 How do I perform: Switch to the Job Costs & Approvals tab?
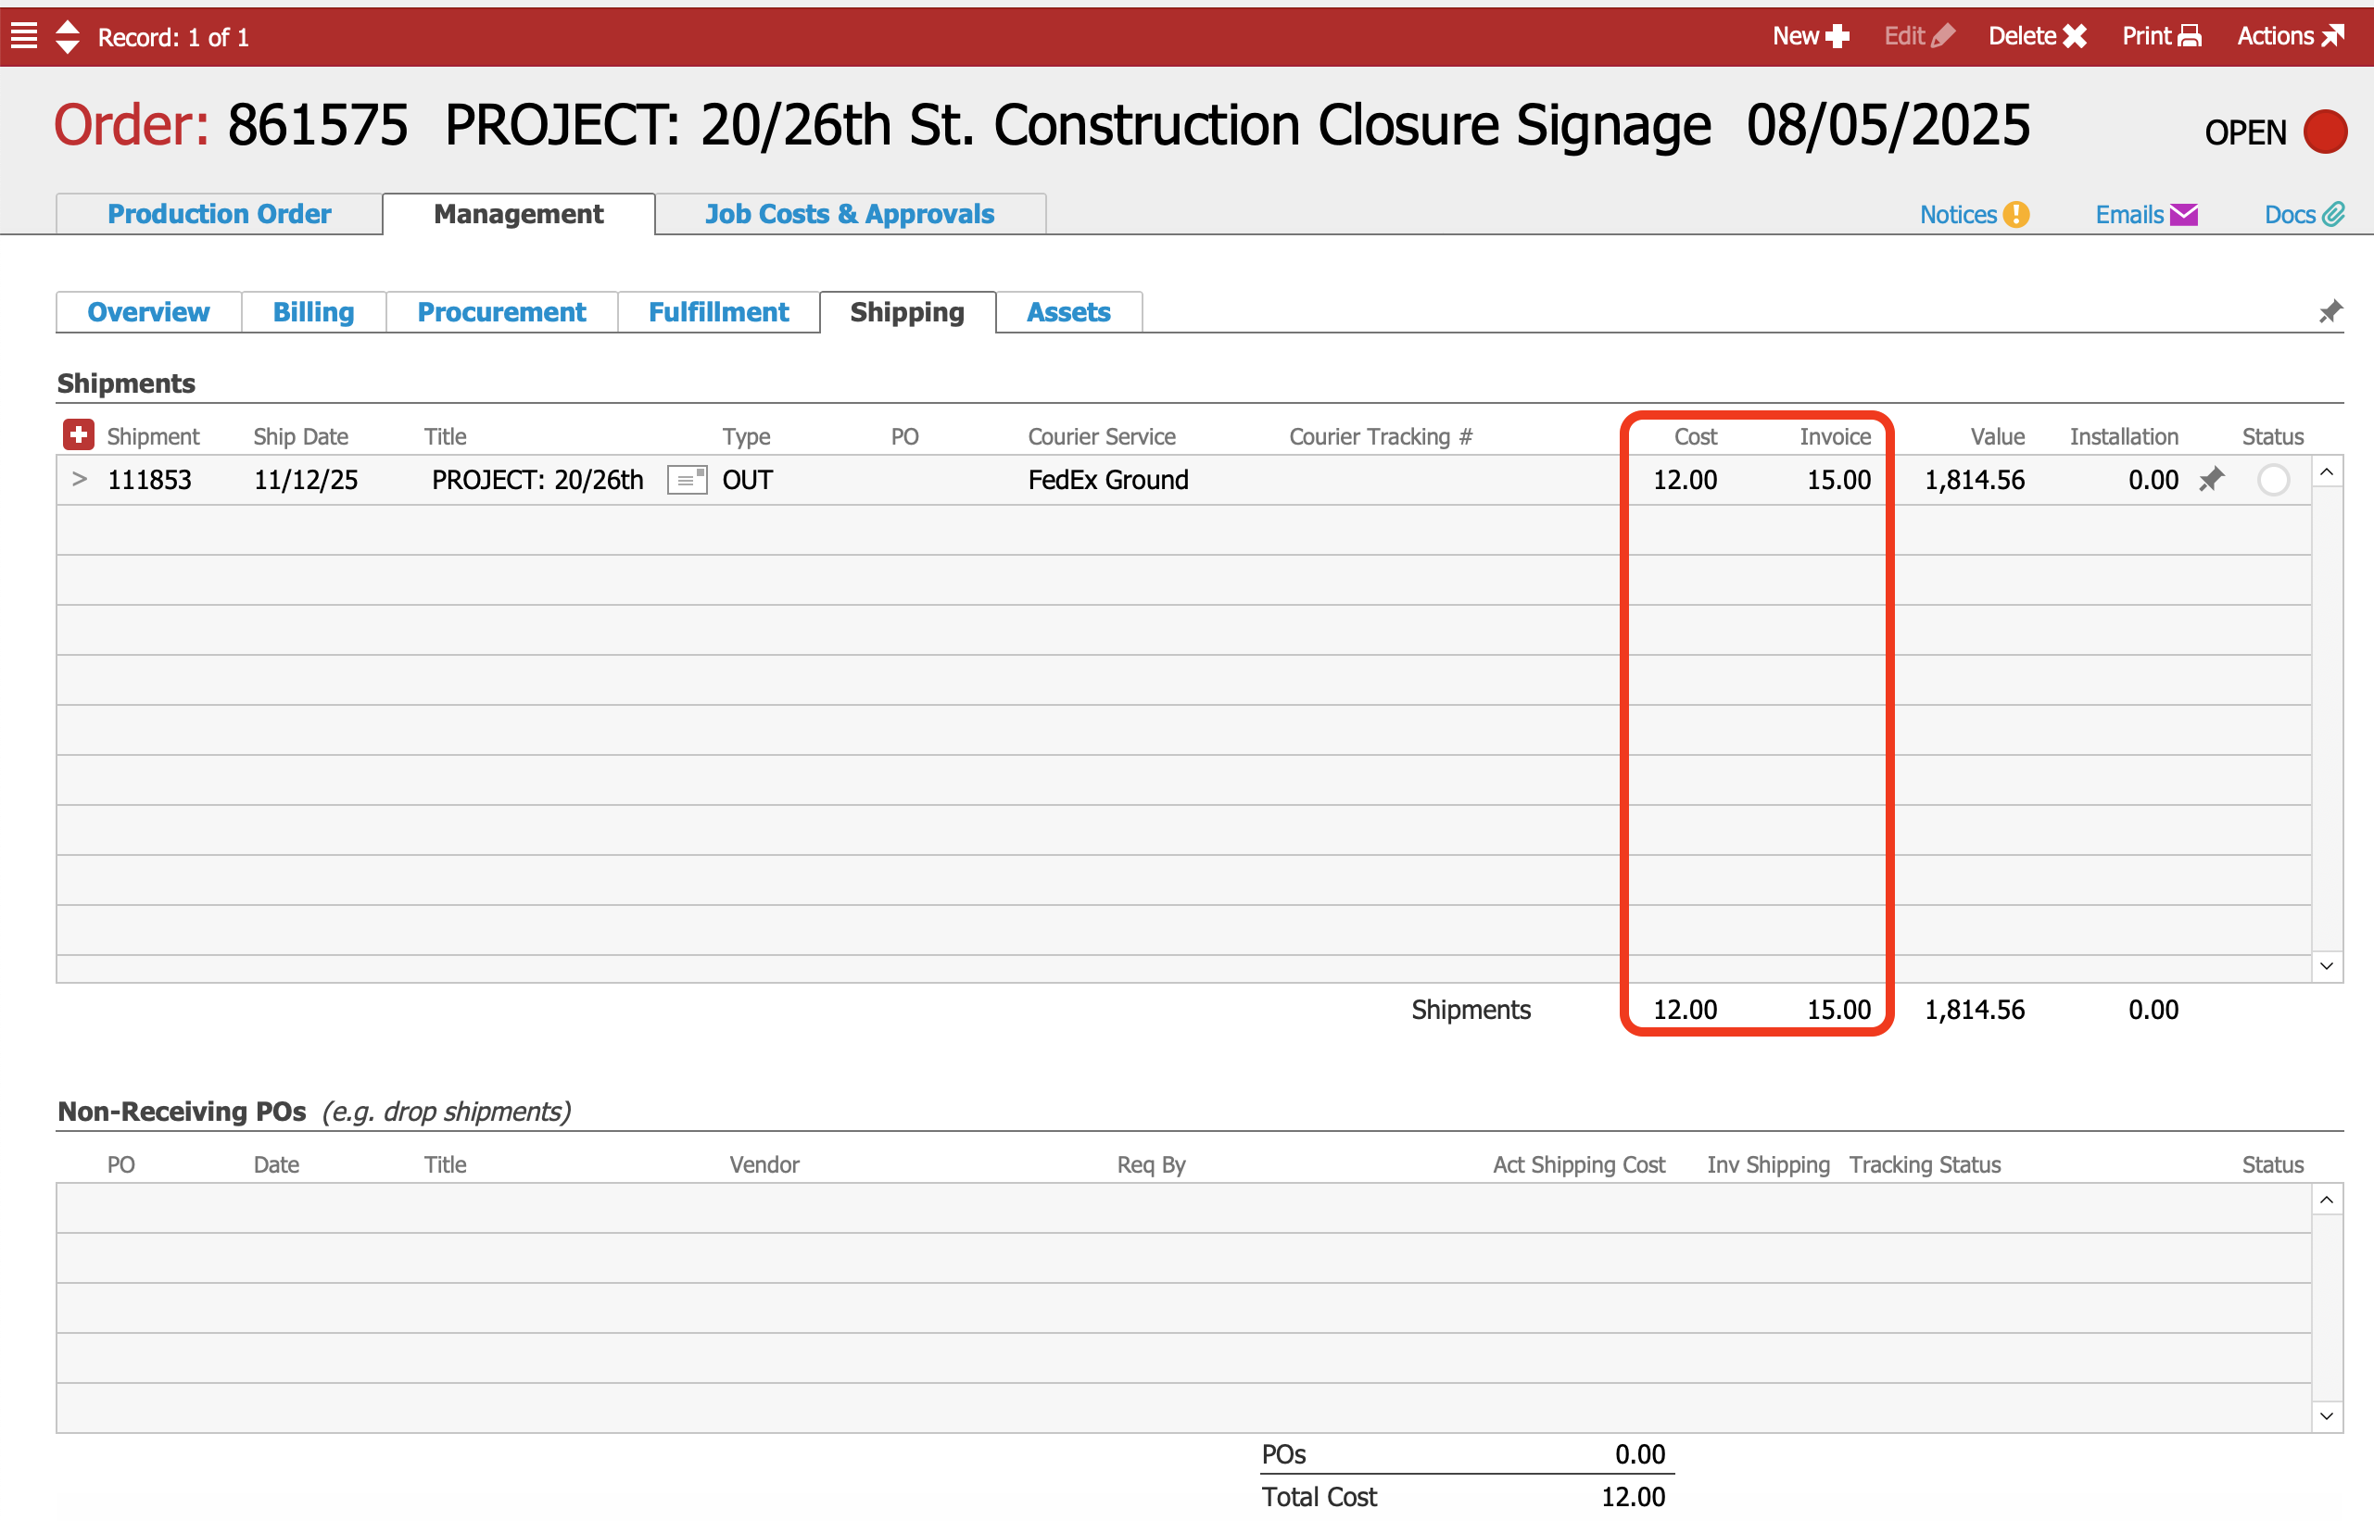[x=849, y=214]
